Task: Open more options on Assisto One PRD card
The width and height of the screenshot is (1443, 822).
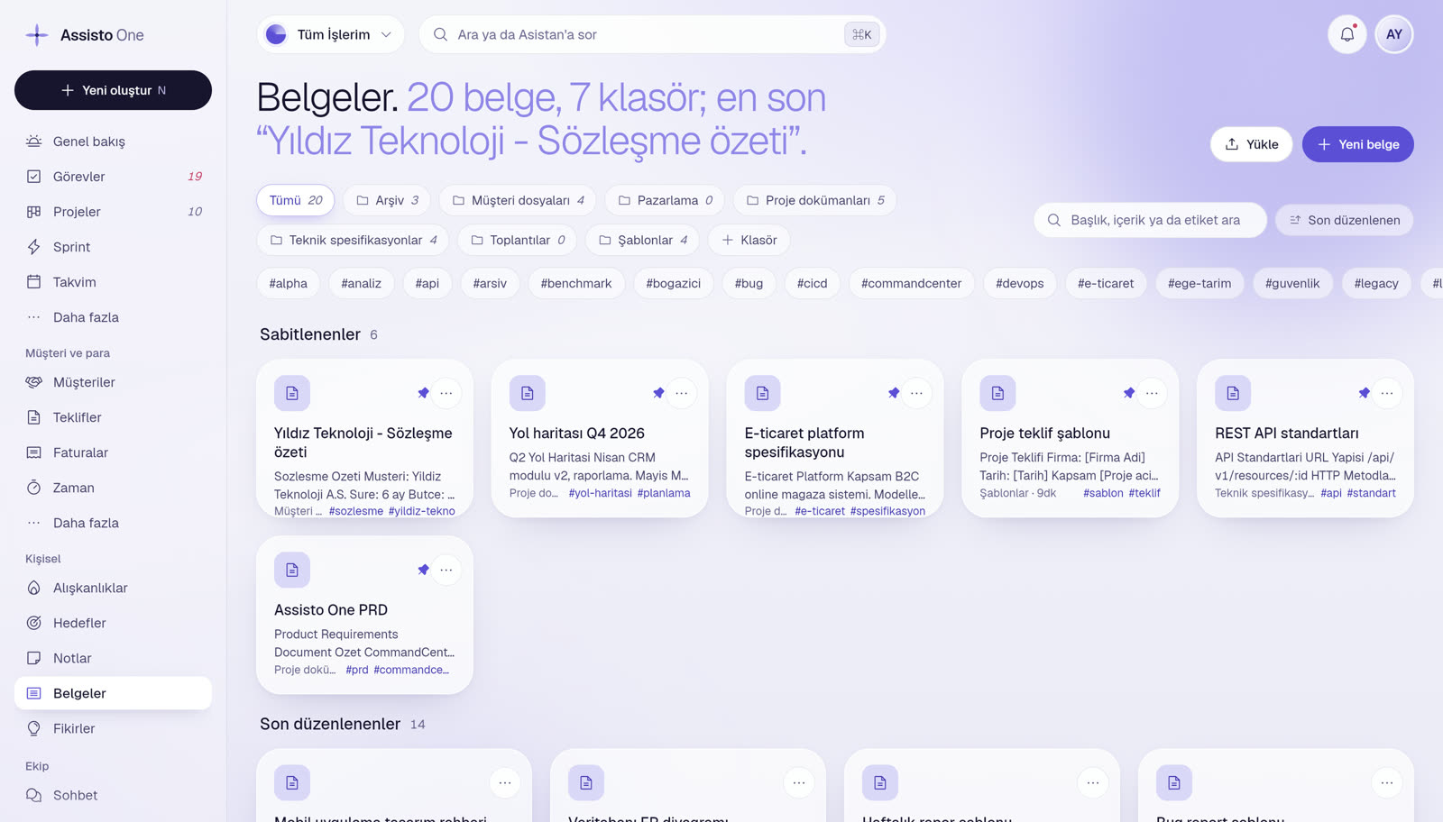Action: tap(446, 570)
